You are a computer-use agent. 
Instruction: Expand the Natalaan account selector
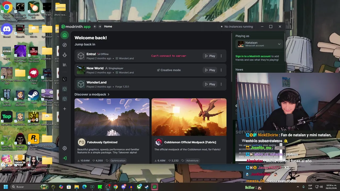[x=259, y=44]
